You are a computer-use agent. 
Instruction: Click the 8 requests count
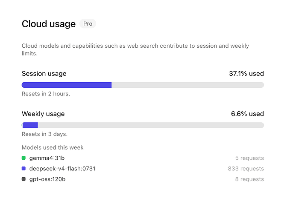point(249,179)
